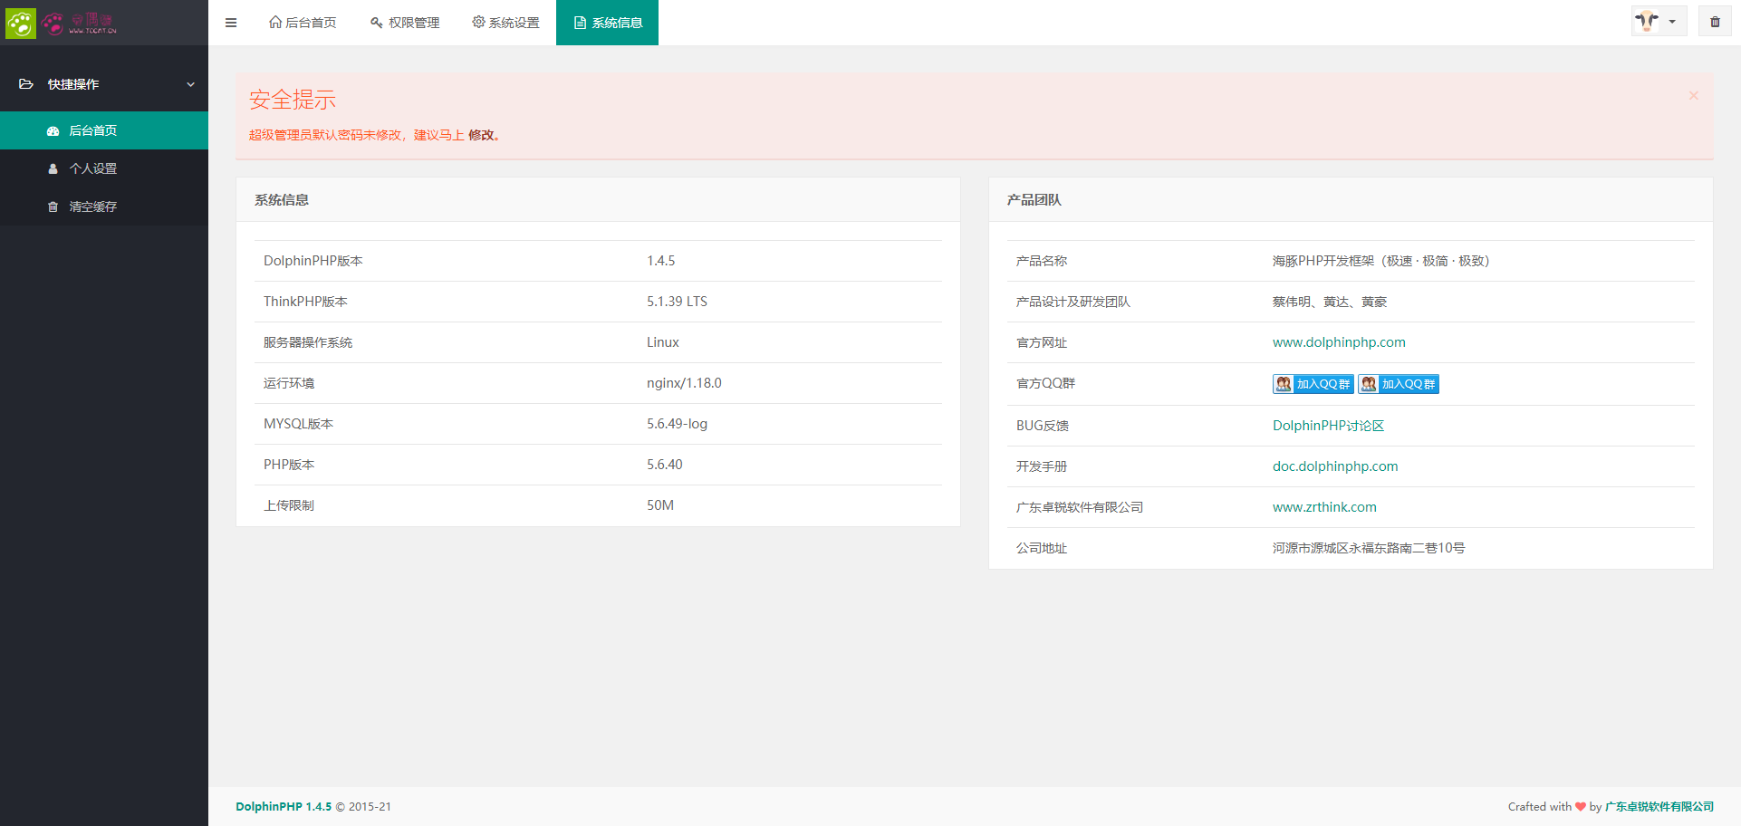Open the www.zrthink.com company link
Viewport: 1741px width, 826px height.
click(1324, 507)
